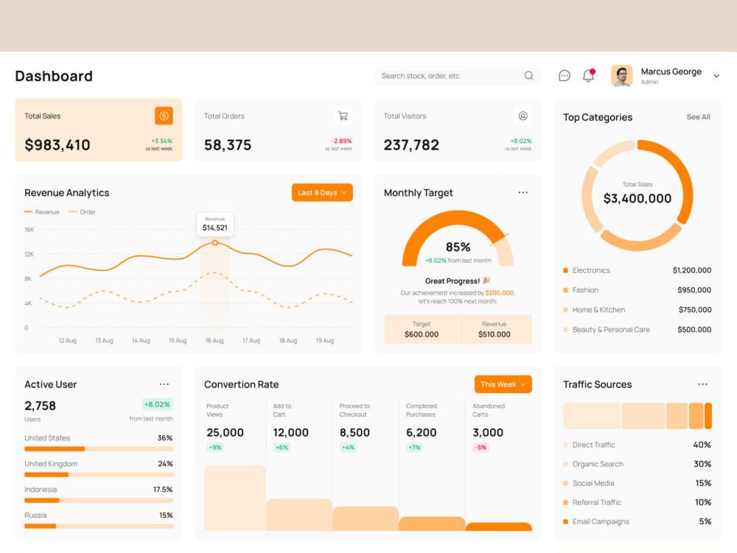
Task: Click the $14,521 revenue tooltip
Action: [214, 224]
